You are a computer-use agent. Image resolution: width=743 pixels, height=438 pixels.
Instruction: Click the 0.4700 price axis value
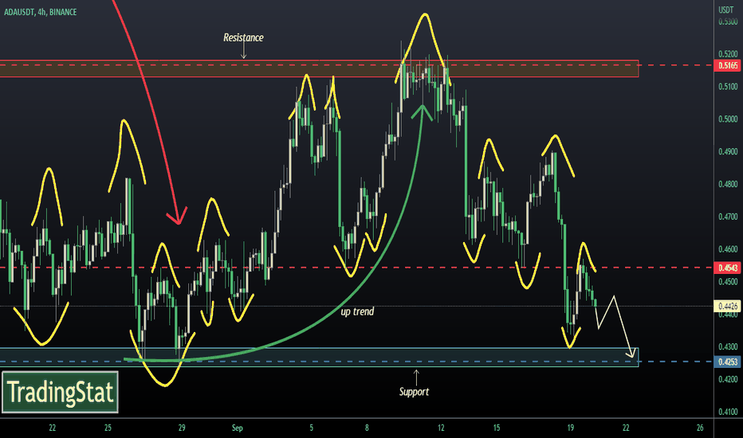point(728,217)
